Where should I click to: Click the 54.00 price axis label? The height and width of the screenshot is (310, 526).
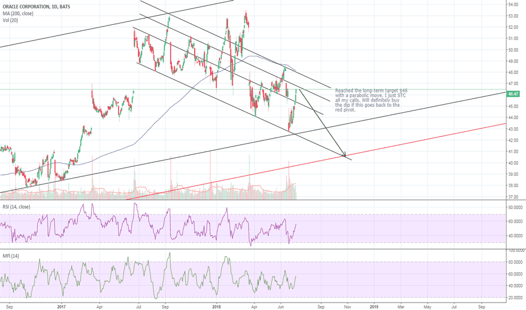tap(513, 5)
